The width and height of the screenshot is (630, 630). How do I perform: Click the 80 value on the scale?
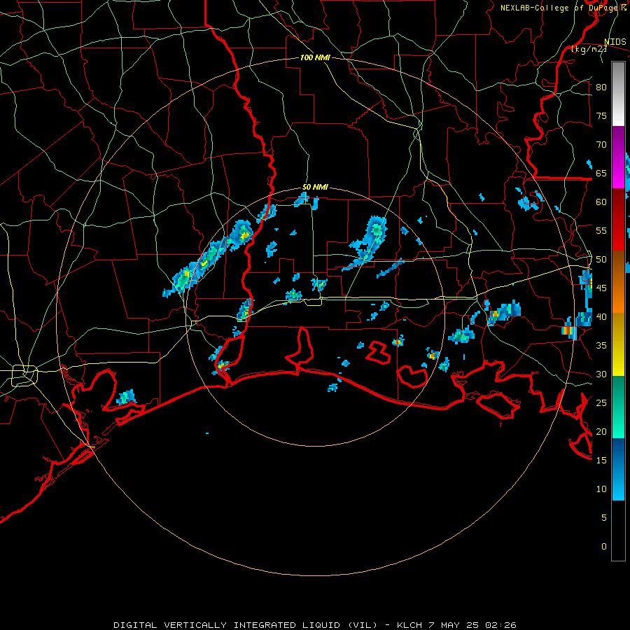(601, 87)
